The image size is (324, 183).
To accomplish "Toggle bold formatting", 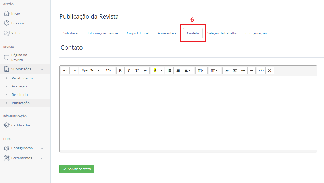I will [x=120, y=71].
